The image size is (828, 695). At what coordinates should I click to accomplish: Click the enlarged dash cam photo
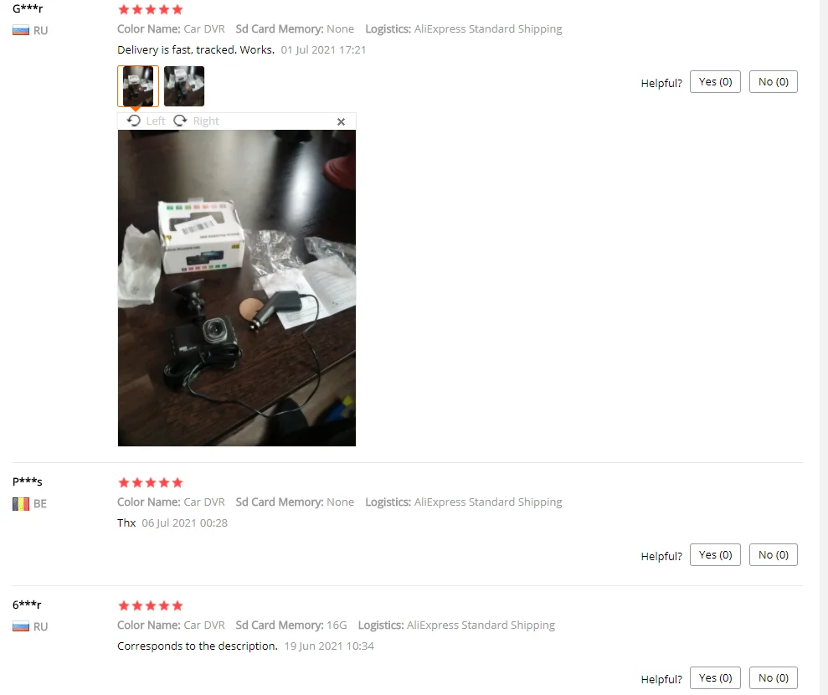[x=237, y=288]
